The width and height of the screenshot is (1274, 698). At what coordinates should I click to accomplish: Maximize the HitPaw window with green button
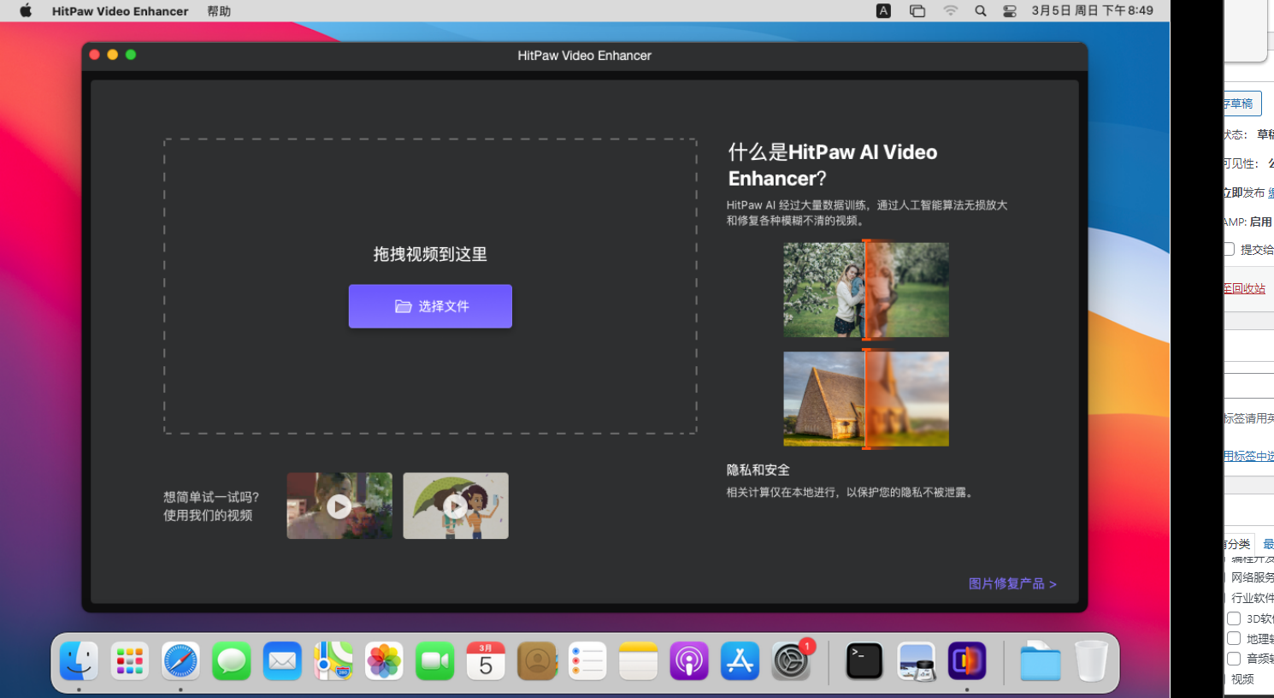(131, 55)
